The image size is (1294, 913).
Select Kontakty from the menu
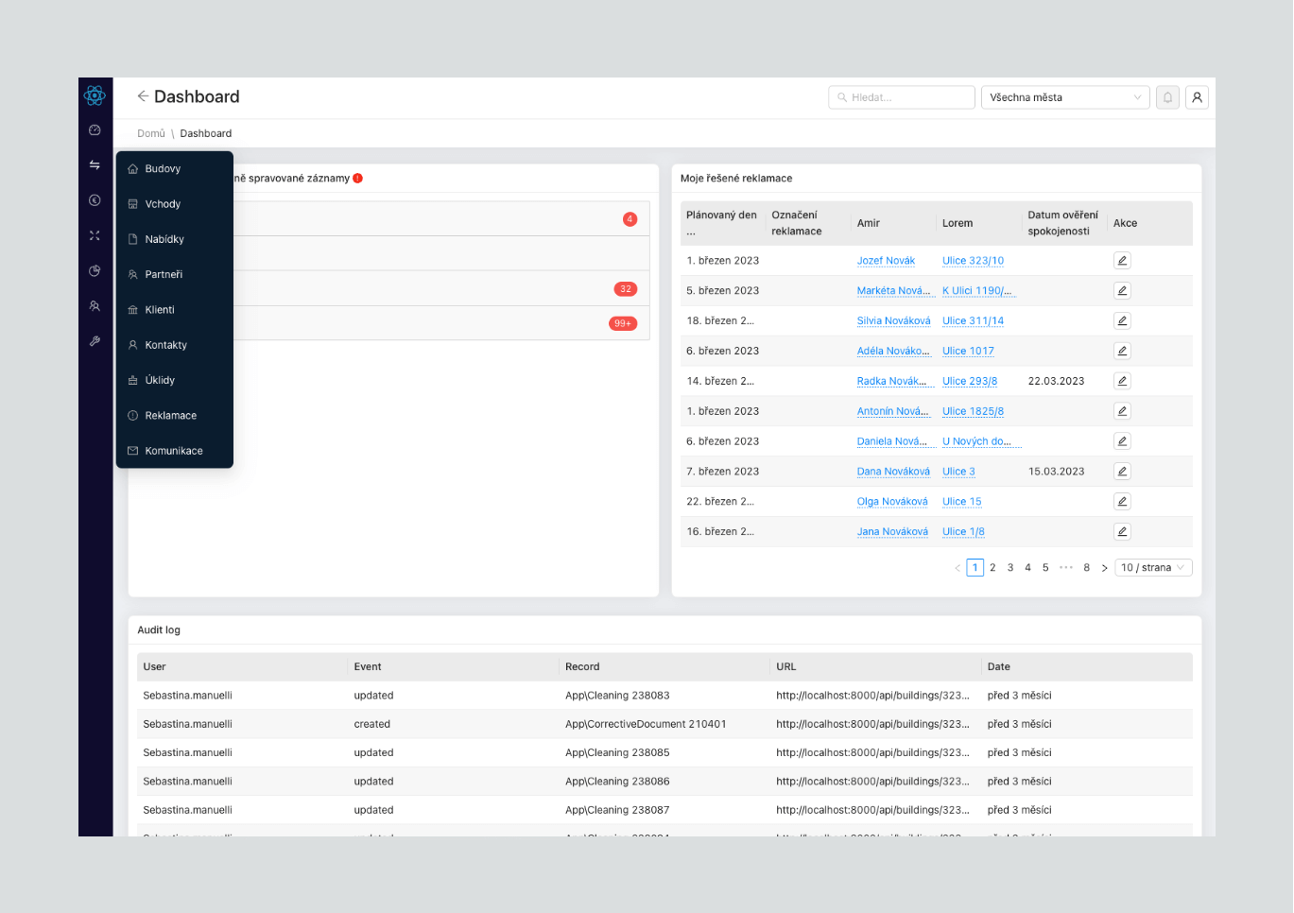tap(174, 345)
